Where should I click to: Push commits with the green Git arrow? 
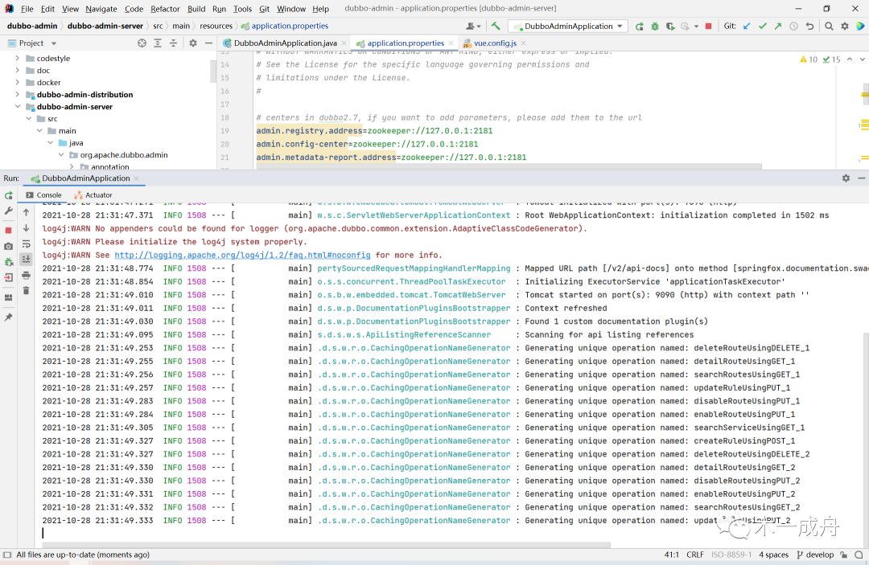(x=778, y=26)
